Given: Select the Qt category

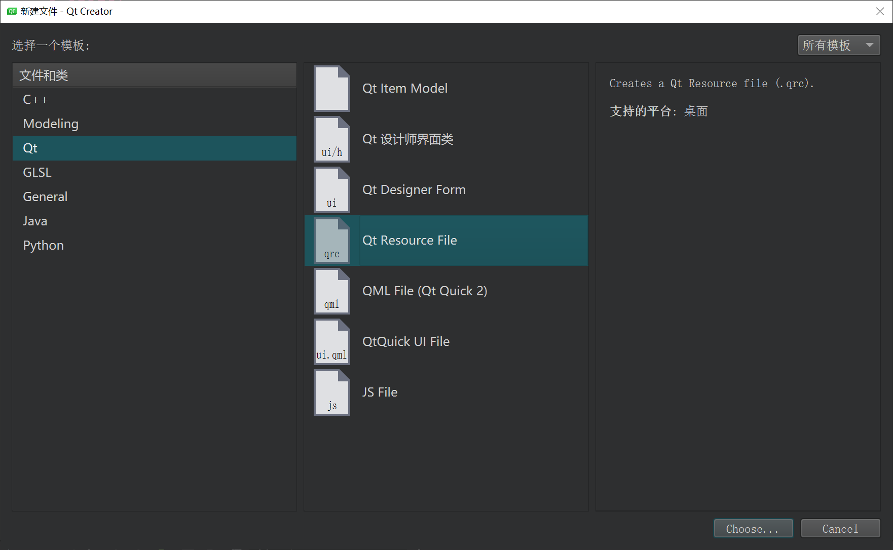Looking at the screenshot, I should (x=155, y=148).
